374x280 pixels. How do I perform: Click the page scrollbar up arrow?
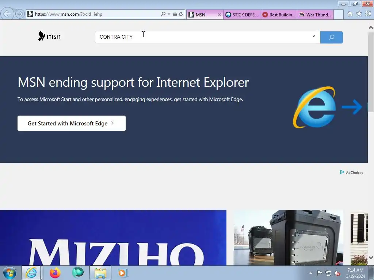pos(371,28)
